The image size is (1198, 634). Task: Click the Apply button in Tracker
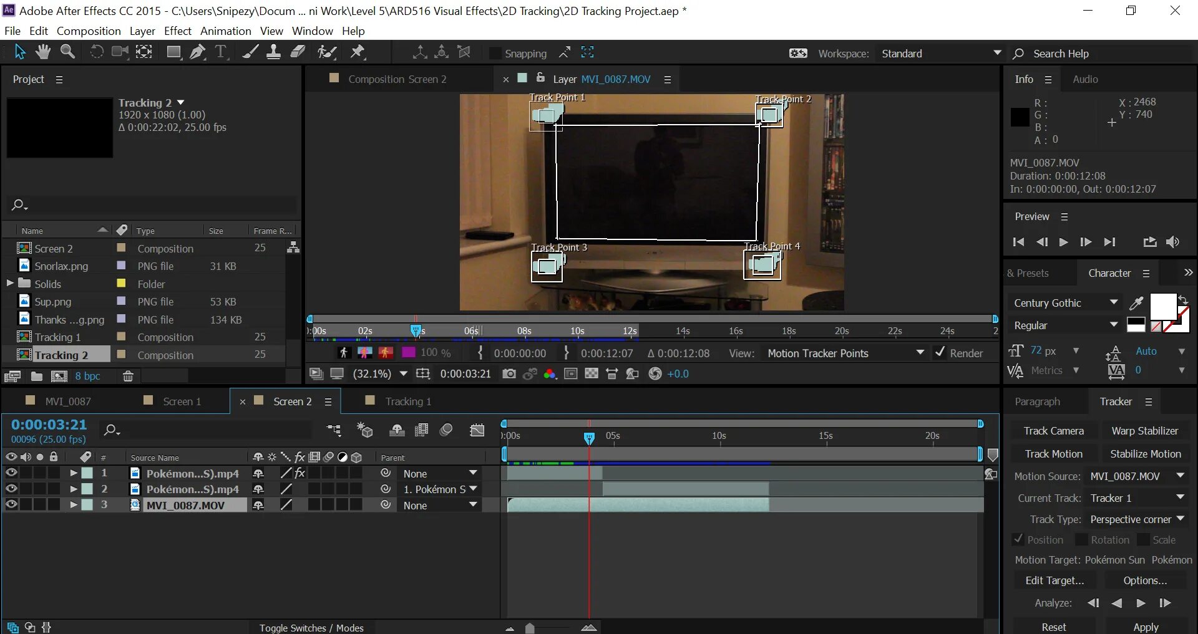pos(1146,627)
